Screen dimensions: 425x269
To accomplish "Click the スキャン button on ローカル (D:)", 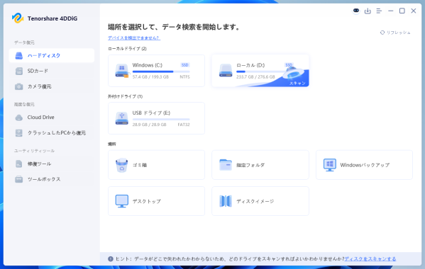I will click(x=297, y=83).
